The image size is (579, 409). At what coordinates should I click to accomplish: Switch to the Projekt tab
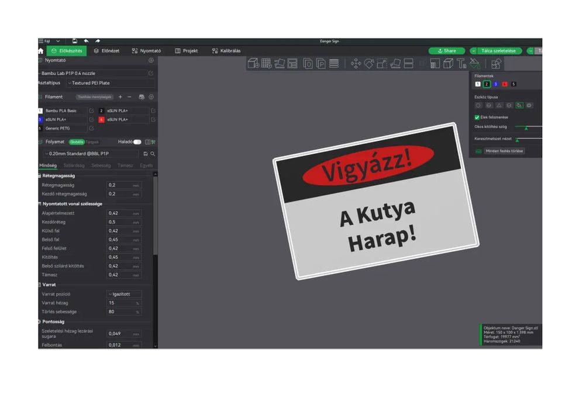click(187, 51)
